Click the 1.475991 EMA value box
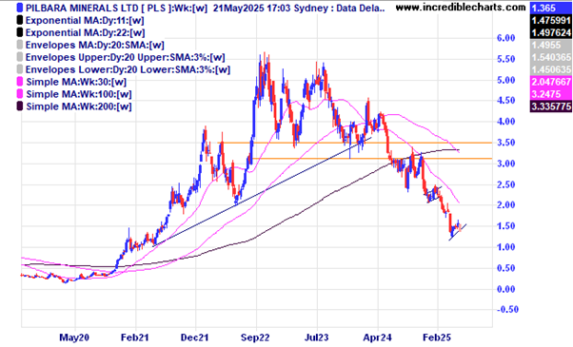This screenshot has height=347, width=573. point(551,20)
